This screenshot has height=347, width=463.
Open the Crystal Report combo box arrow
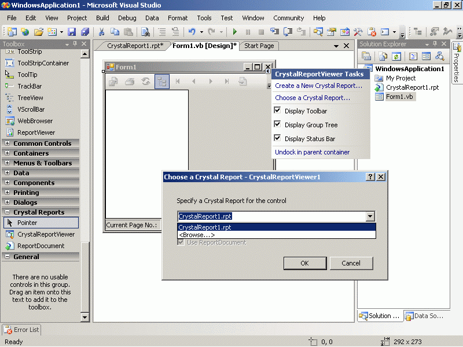(370, 216)
